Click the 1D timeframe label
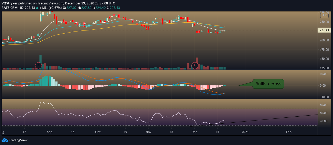Screen dimensions: 333x145 [21, 8]
